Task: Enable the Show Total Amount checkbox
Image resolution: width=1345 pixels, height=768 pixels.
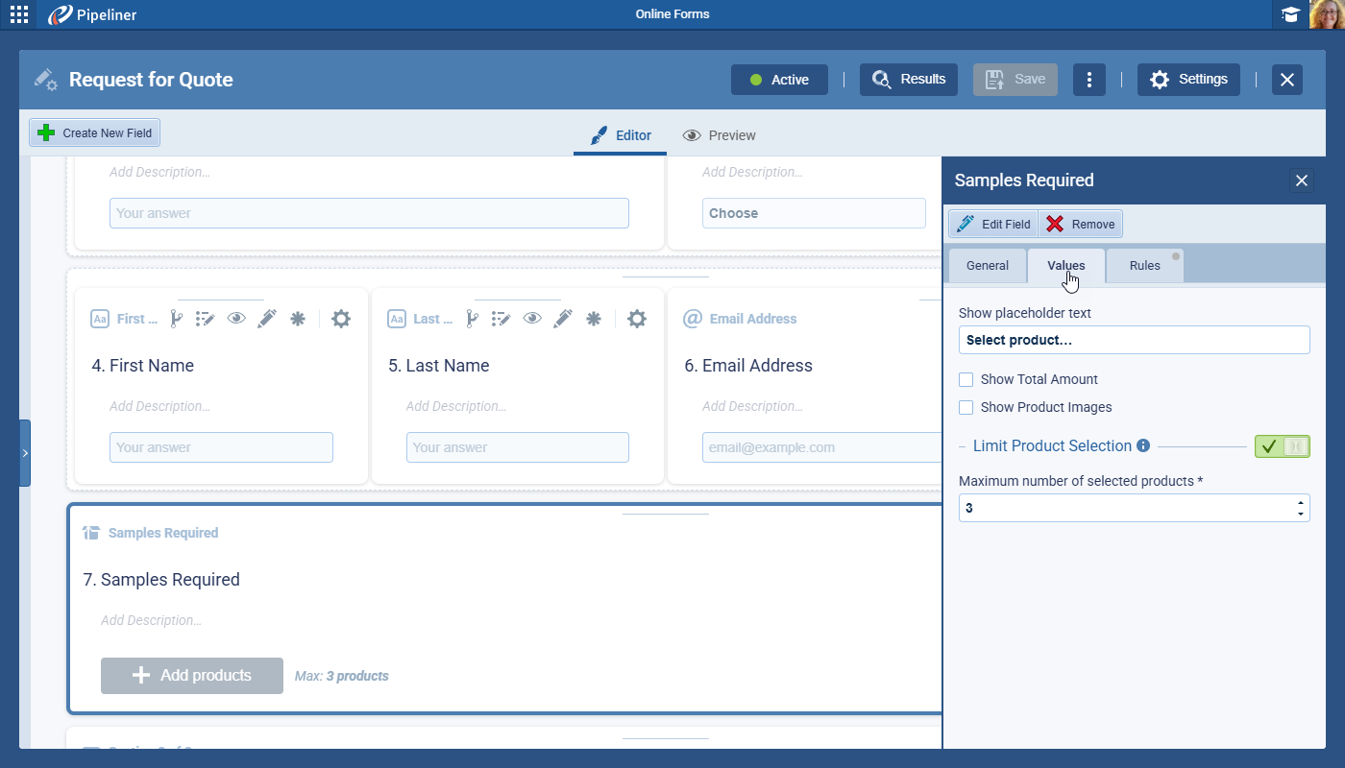Action: point(966,379)
